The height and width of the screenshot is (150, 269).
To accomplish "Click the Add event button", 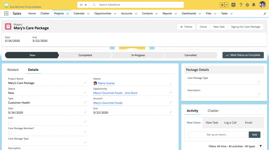I will pos(255,135).
